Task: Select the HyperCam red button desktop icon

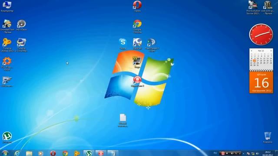Action: 137,81
